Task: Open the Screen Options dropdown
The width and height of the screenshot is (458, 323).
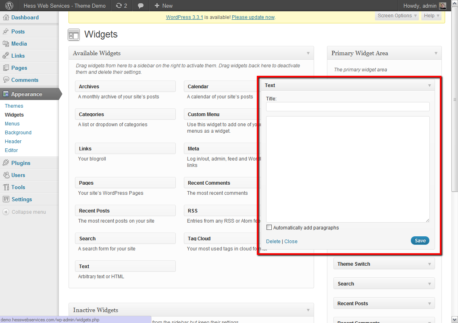Action: (397, 16)
